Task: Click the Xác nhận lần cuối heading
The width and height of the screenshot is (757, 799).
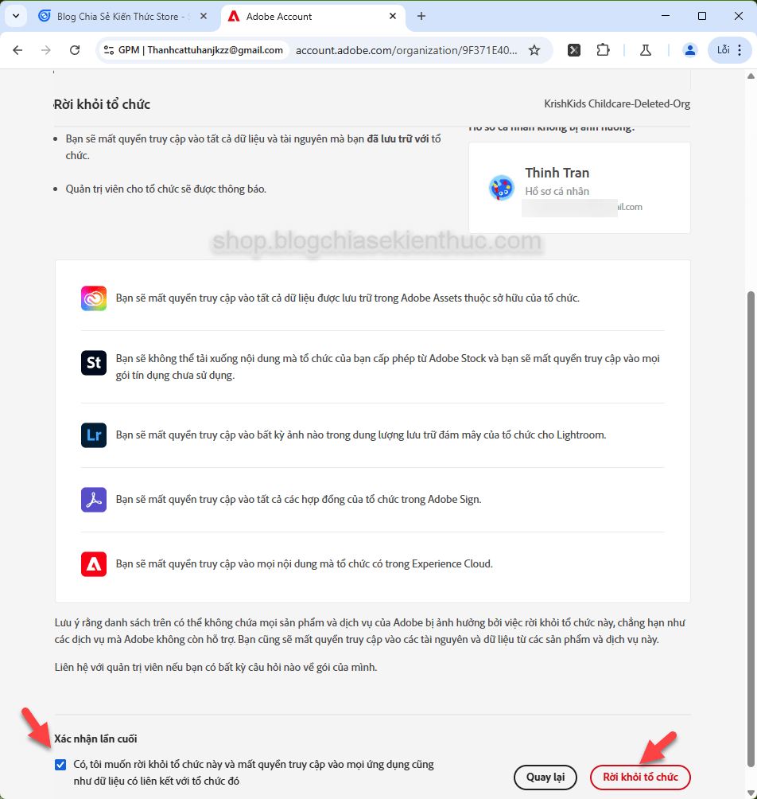Action: tap(95, 739)
